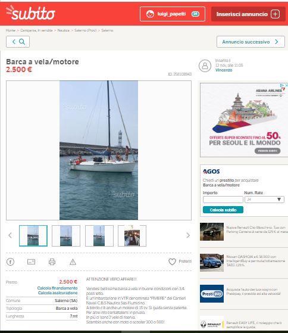The width and height of the screenshot is (288, 333).
Task: Open the Nautica breadcrumb
Action: tap(63, 30)
